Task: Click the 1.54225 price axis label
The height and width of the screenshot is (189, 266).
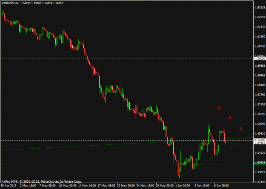Action: coord(260,153)
